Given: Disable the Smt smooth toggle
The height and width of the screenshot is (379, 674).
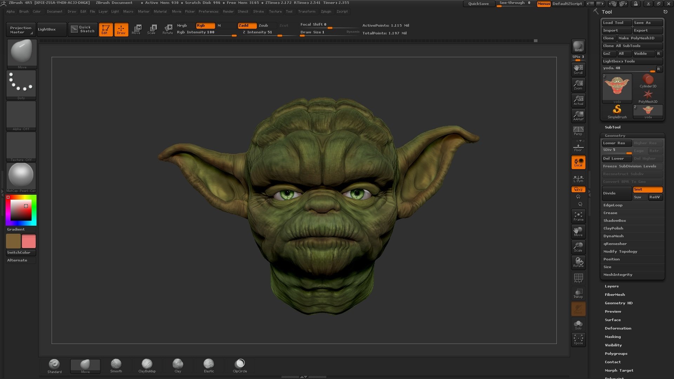Looking at the screenshot, I should 647,189.
